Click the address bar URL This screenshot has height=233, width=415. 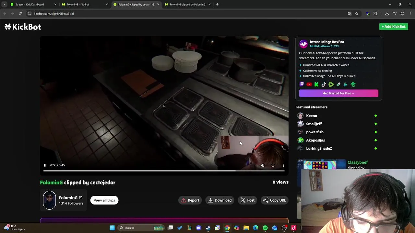pyautogui.click(x=54, y=14)
